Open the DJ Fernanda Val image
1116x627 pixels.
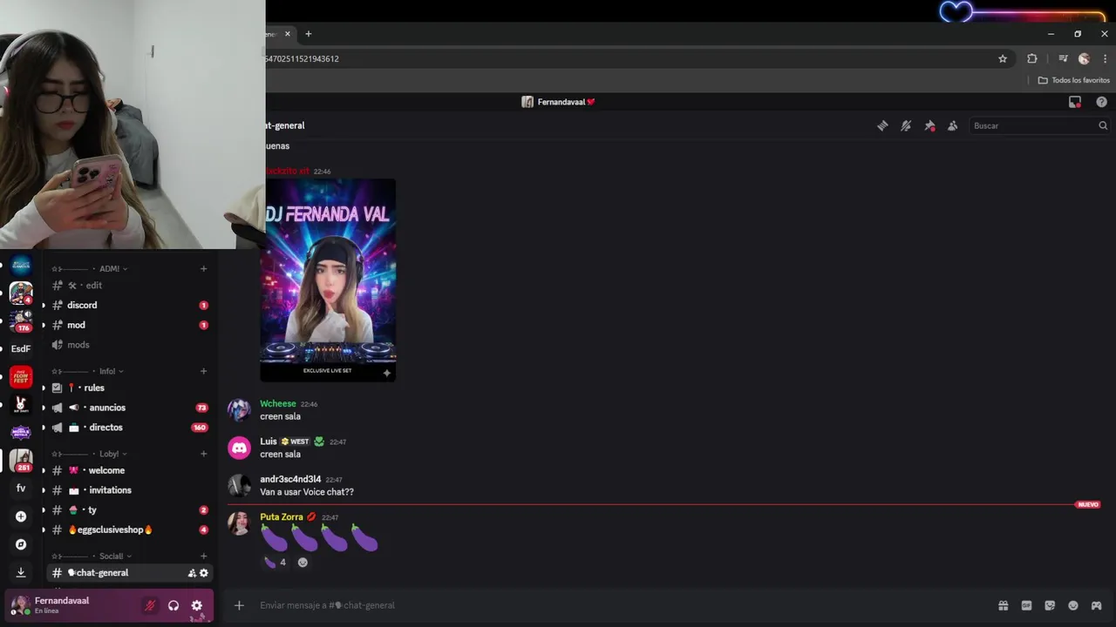[328, 280]
